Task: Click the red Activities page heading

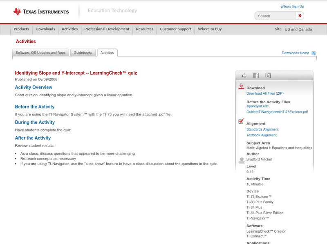Action: [x=26, y=42]
